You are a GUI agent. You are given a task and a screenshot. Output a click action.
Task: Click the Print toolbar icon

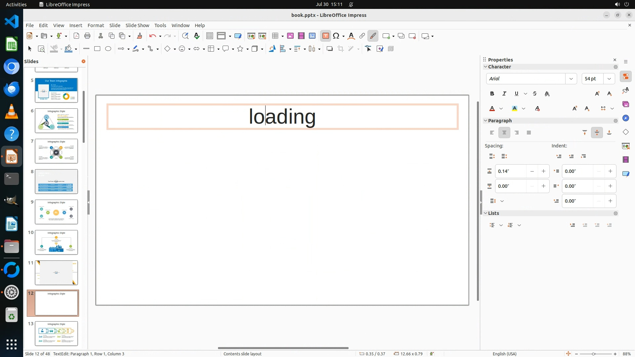click(87, 36)
